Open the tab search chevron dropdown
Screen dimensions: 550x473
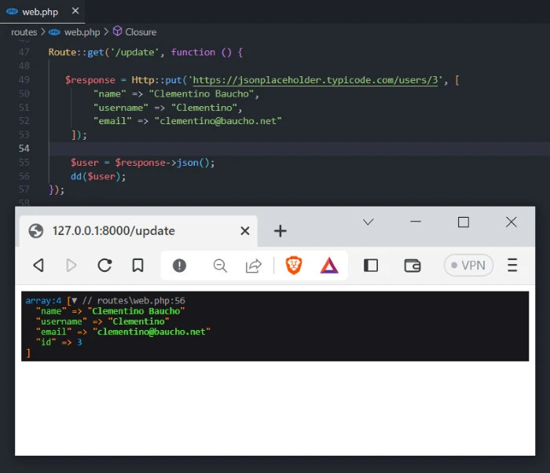point(368,222)
